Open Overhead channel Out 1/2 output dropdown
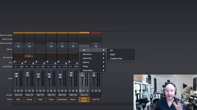The height and width of the screenshot is (110, 197). point(62,95)
